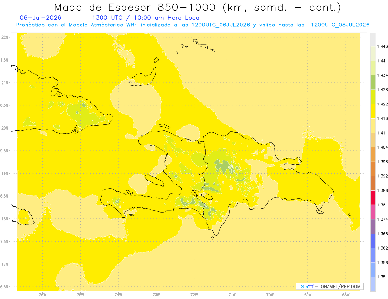The image size is (388, 299).
Task: Select the legend value '1.428'
Action: point(383,90)
